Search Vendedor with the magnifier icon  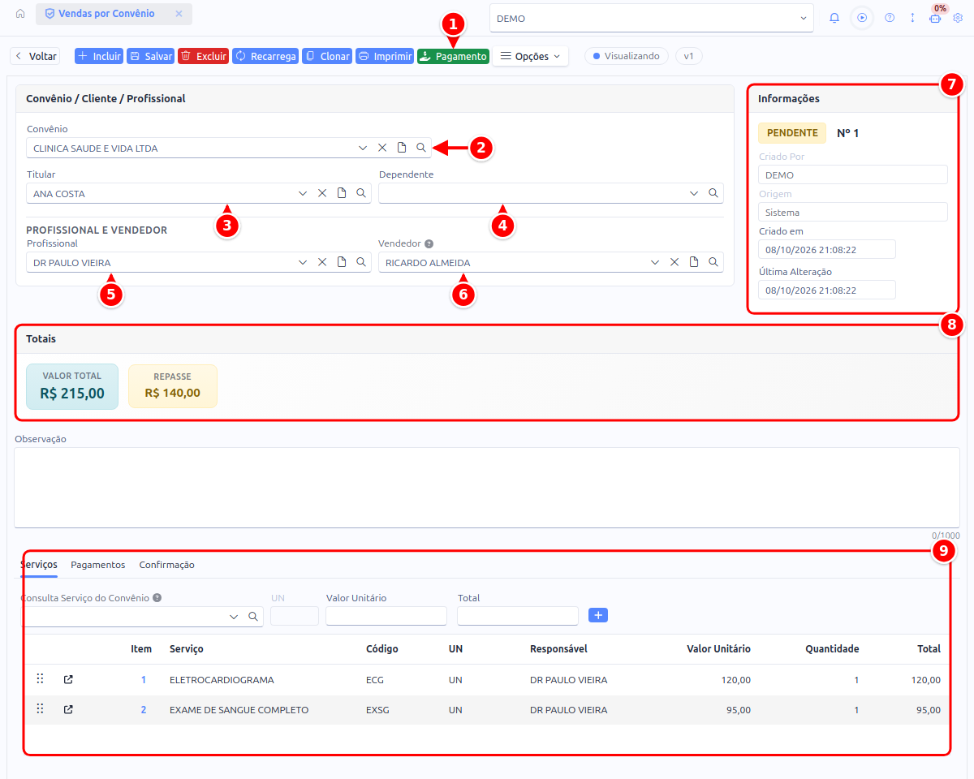[713, 262]
